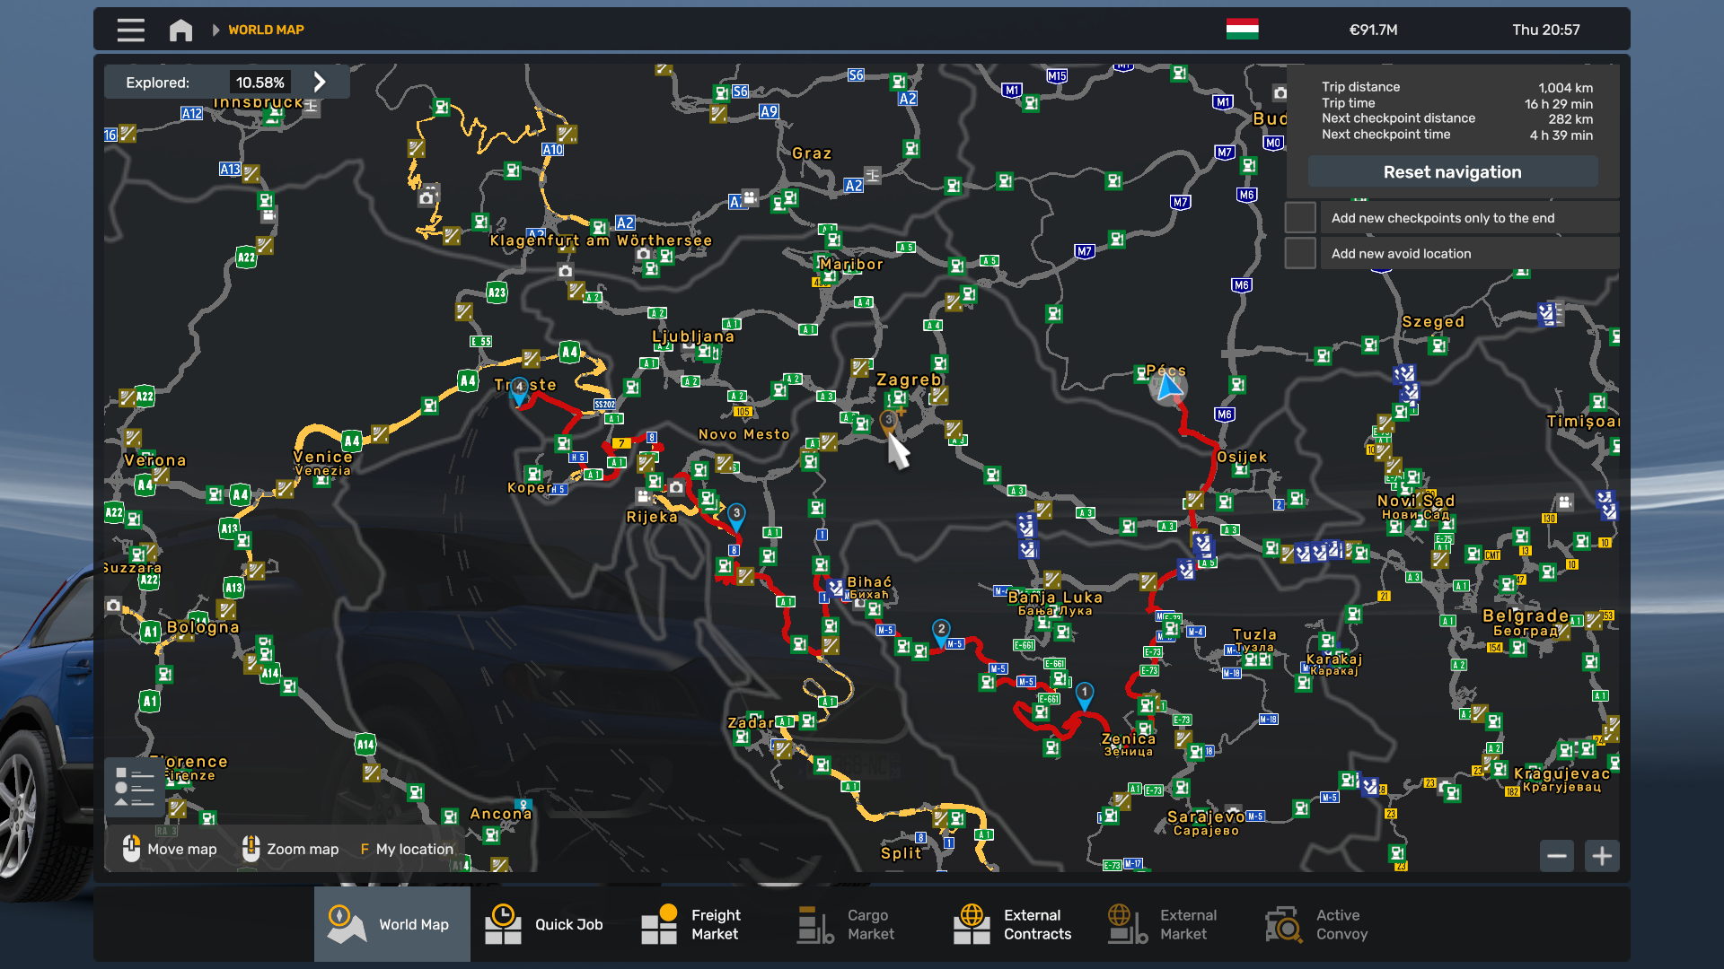Screen dimensions: 1724x969
Task: Click checkpoint 4 marker at Trieste
Action: tap(519, 389)
